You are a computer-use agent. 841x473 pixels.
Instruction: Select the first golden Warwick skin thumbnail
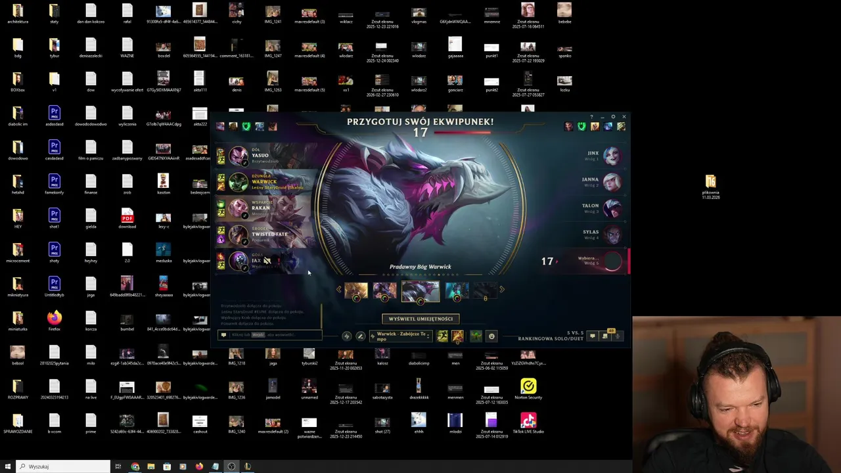coord(356,290)
